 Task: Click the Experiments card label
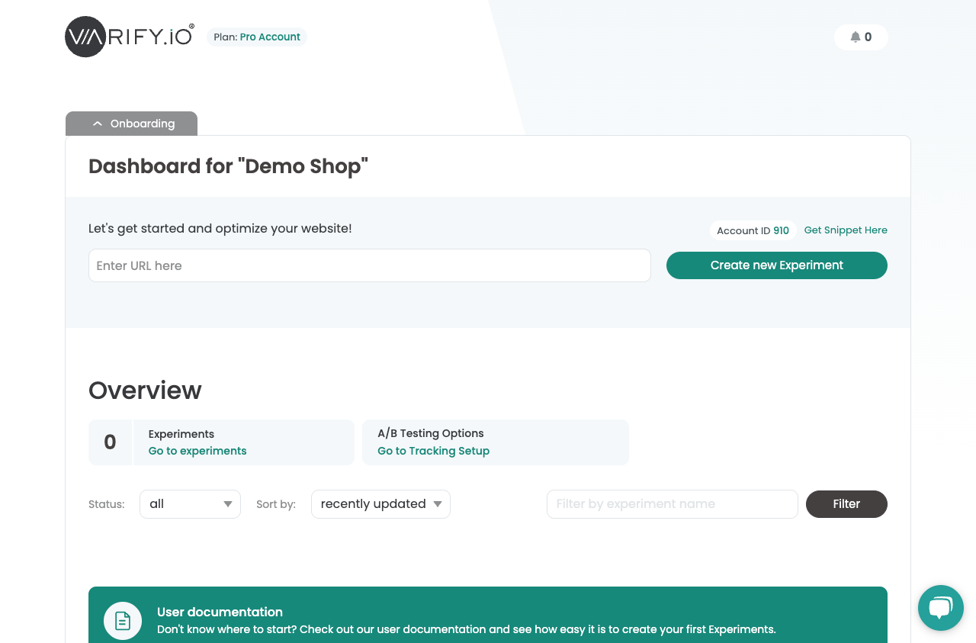(181, 434)
